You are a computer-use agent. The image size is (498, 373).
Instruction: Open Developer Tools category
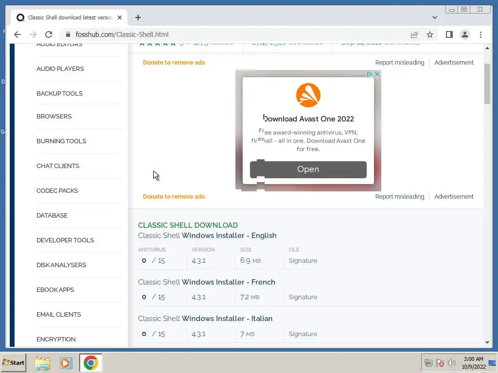point(65,240)
